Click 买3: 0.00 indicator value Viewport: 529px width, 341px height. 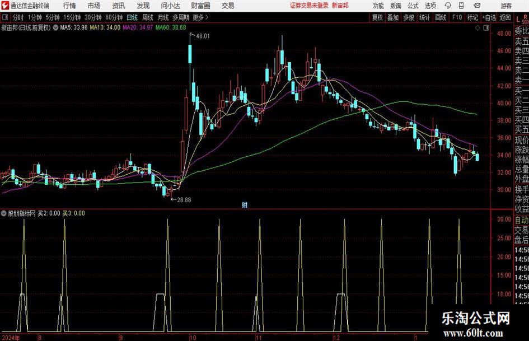click(x=73, y=213)
